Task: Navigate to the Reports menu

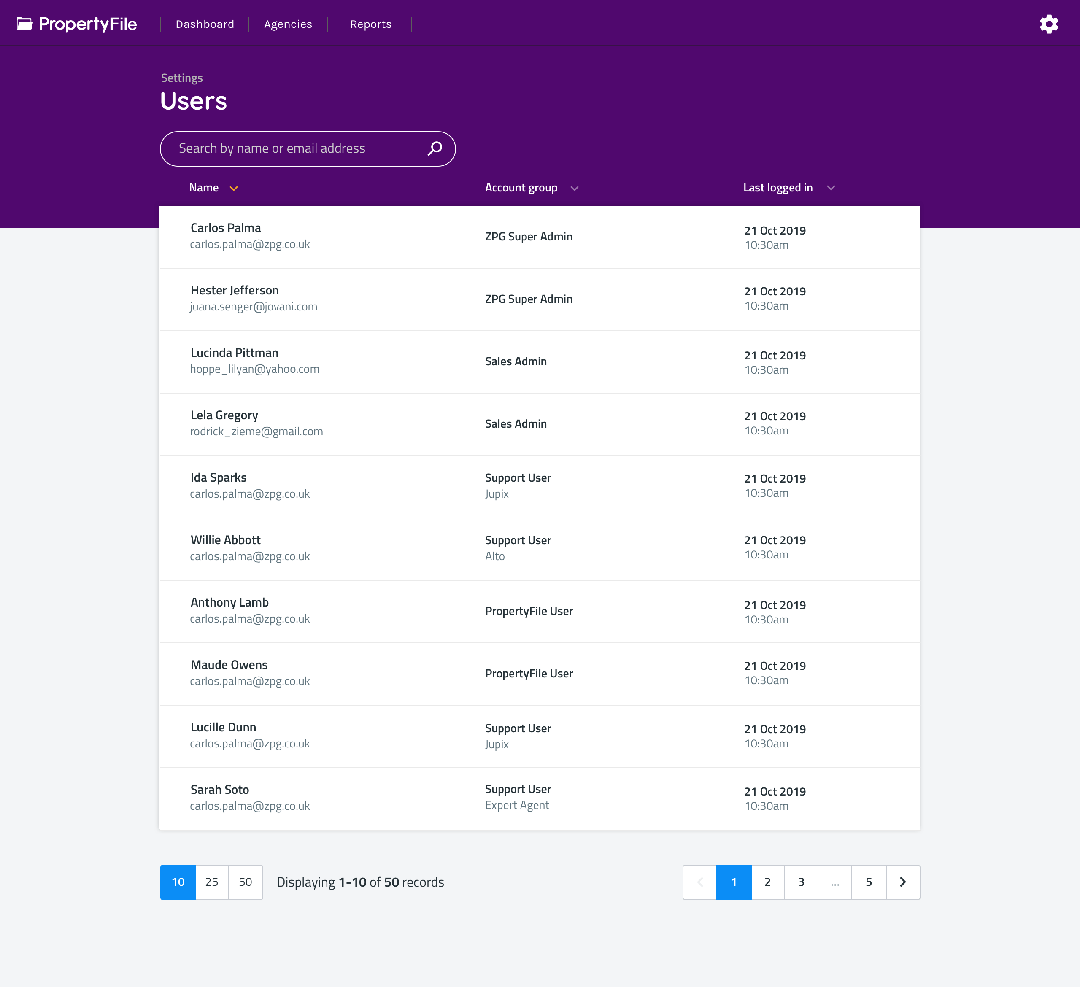Action: pyautogui.click(x=371, y=24)
